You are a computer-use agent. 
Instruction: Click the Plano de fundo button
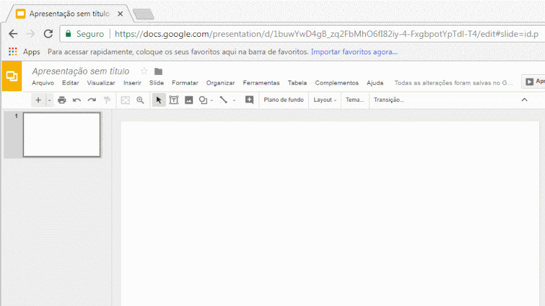pyautogui.click(x=284, y=100)
